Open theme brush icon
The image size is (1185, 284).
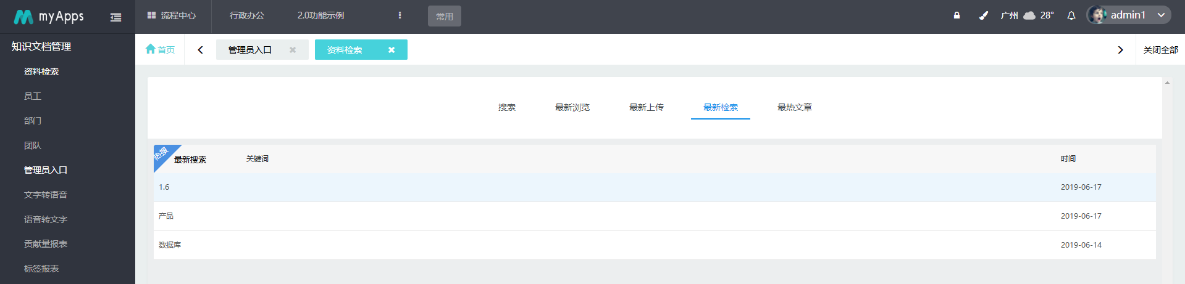coord(984,15)
